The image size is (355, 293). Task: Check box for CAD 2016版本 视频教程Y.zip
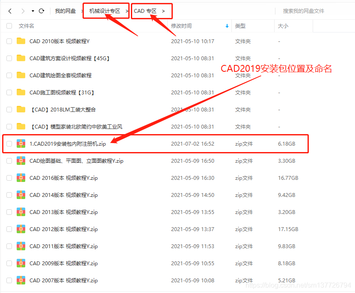tap(9, 178)
